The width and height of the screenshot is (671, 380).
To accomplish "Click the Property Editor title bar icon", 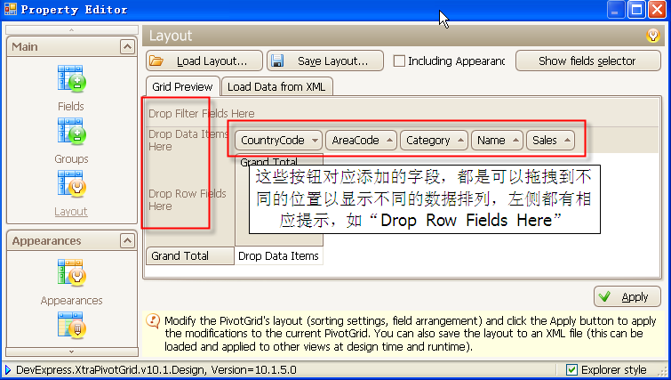I will [11, 9].
